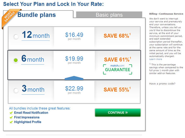This screenshot has width=185, height=138.
Task: Click the $22.99 per month price
Action: (x=74, y=90)
